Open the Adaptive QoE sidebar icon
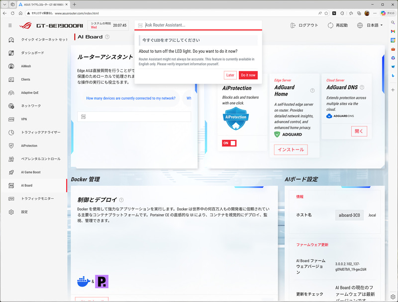 pos(11,93)
